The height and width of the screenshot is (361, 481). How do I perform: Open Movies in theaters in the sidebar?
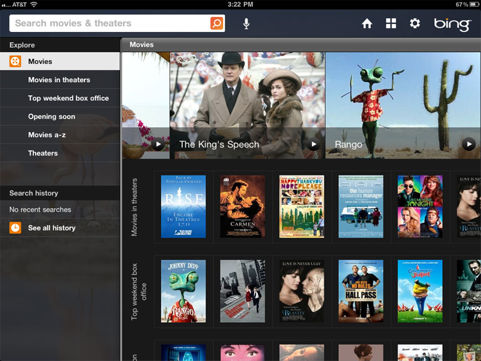point(60,80)
